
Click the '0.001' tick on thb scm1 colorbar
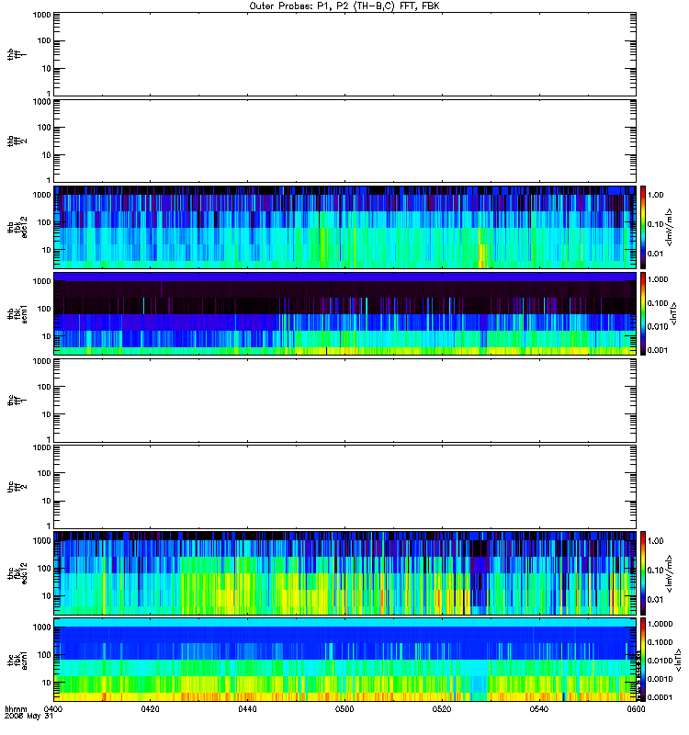click(x=658, y=350)
